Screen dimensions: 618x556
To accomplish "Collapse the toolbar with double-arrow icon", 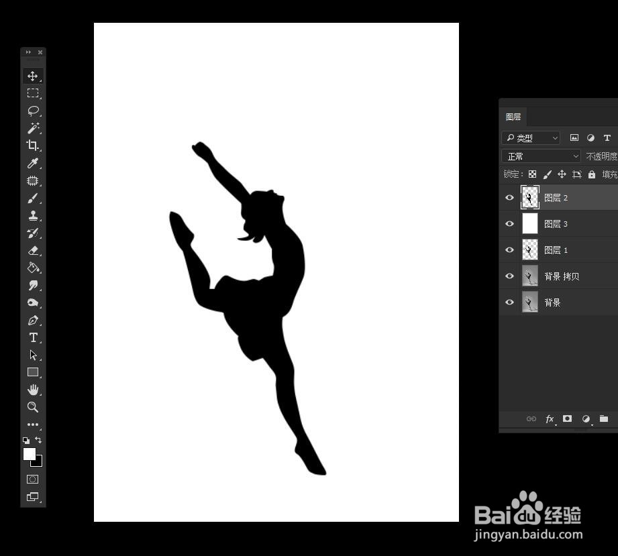I will point(28,52).
